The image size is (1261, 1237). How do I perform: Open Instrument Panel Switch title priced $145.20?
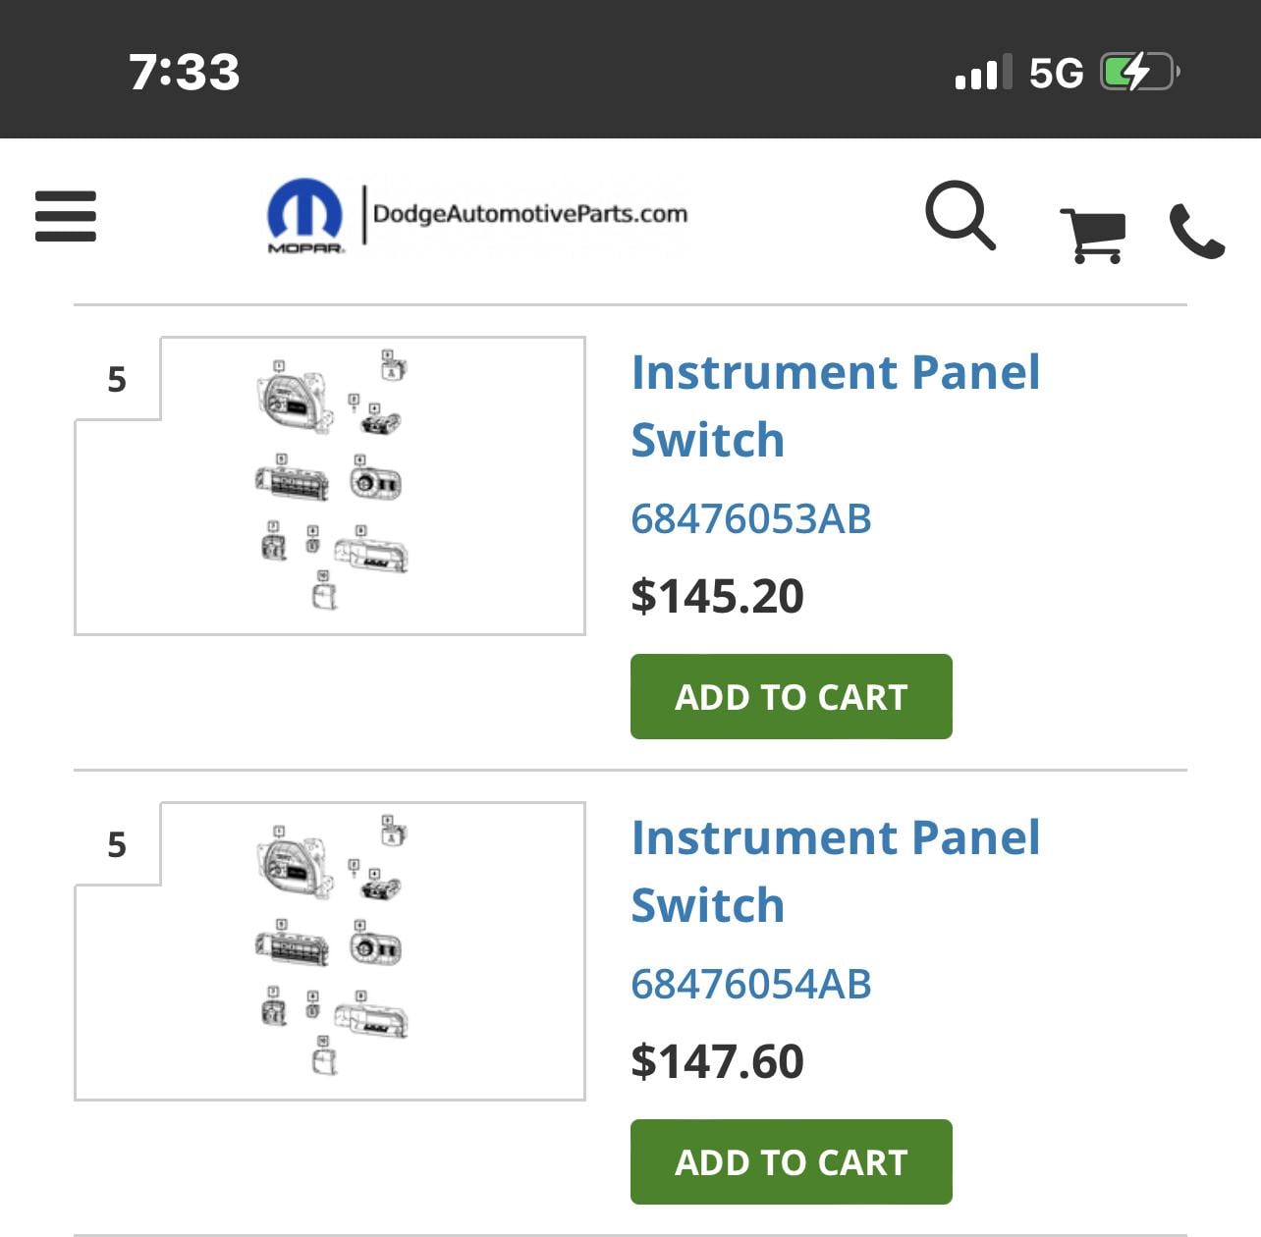point(835,405)
